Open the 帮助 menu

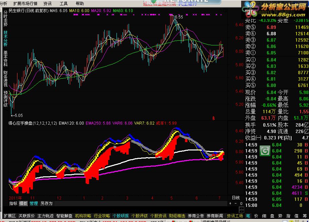pos(80,4)
